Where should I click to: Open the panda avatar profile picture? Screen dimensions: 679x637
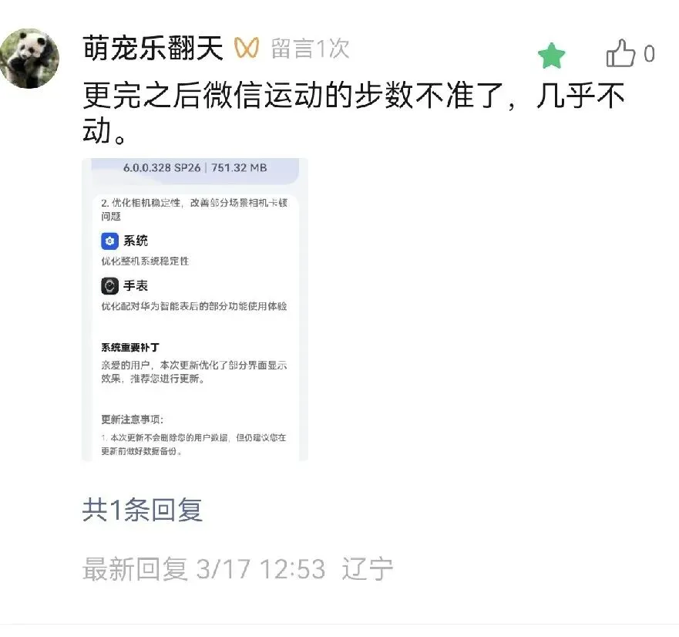pyautogui.click(x=29, y=58)
